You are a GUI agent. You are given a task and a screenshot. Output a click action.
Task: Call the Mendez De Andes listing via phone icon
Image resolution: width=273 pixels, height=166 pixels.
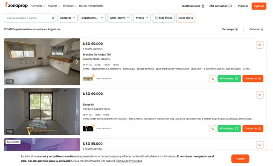coord(212,79)
